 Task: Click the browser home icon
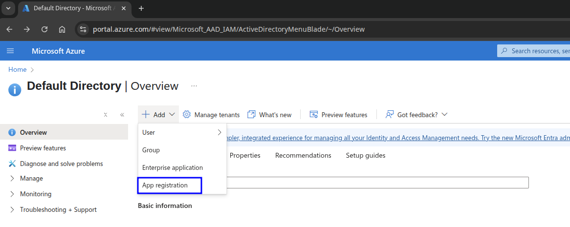tap(62, 29)
